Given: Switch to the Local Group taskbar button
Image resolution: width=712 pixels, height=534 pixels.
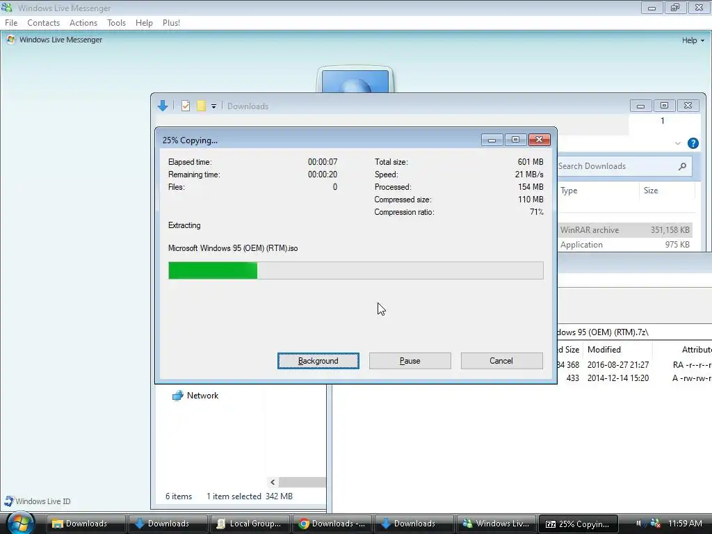Looking at the screenshot, I should tap(250, 524).
